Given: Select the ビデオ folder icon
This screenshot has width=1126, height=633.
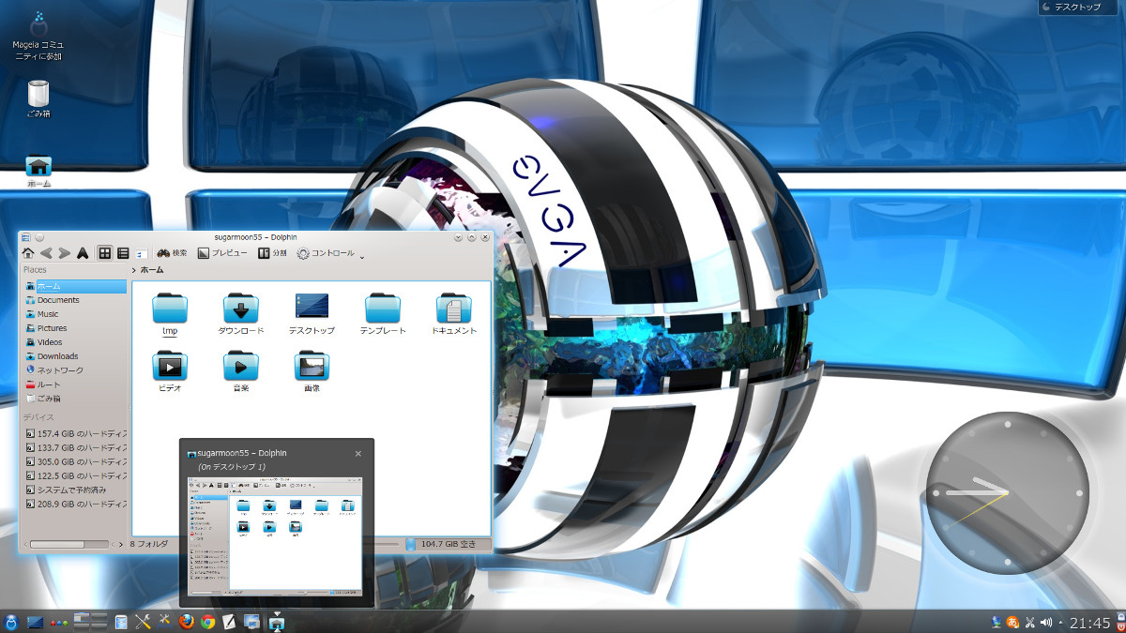Looking at the screenshot, I should click(170, 371).
